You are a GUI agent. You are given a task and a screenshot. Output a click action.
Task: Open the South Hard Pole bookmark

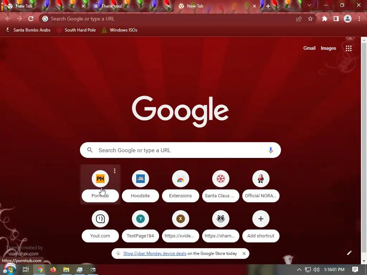tap(77, 30)
